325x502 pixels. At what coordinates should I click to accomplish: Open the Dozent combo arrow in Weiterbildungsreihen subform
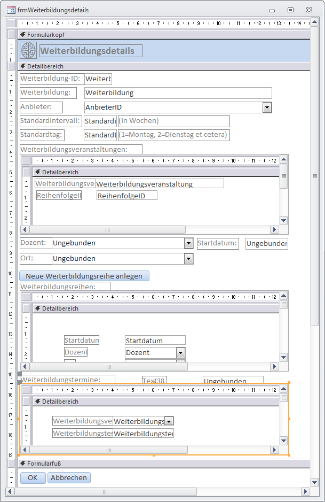tap(181, 353)
